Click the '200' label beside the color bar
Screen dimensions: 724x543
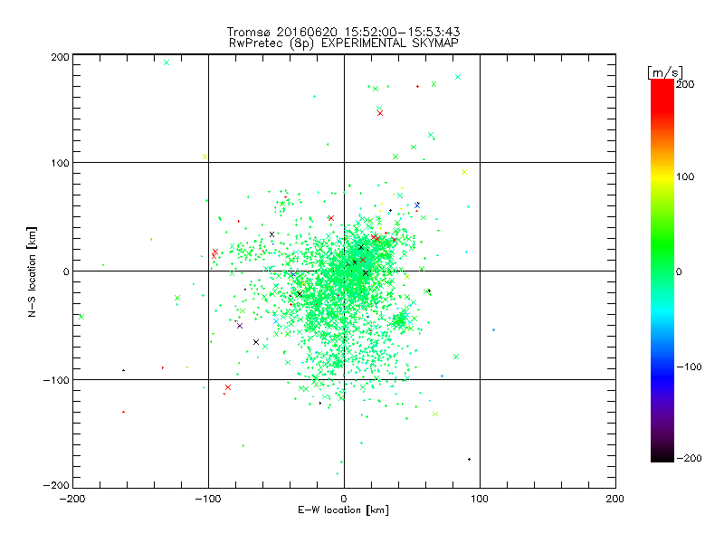coord(685,84)
